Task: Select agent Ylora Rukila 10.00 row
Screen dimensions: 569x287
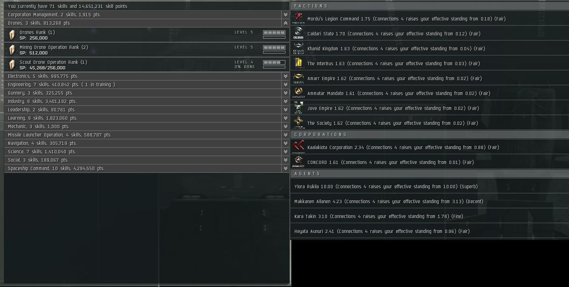Action: 430,186
